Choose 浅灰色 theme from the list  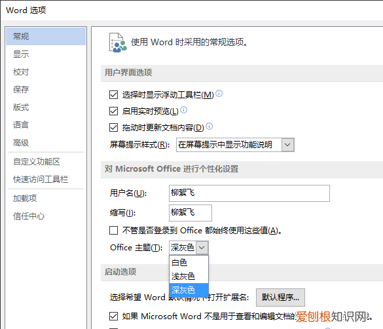click(x=189, y=277)
